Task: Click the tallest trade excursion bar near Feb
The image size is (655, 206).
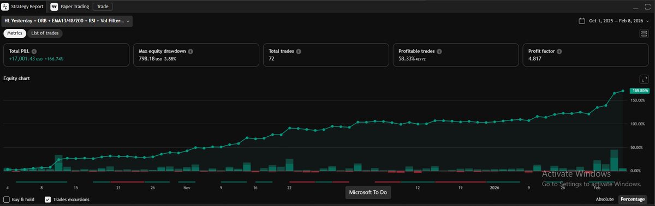Action: pos(614,160)
